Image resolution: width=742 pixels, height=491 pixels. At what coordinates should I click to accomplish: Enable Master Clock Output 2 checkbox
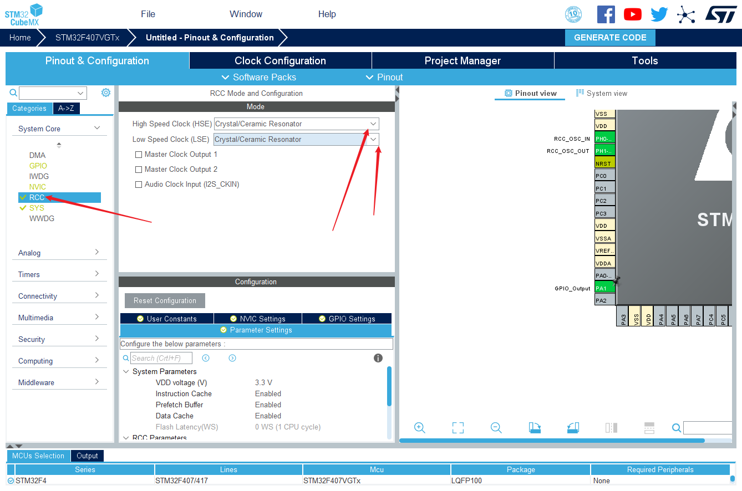tap(139, 170)
